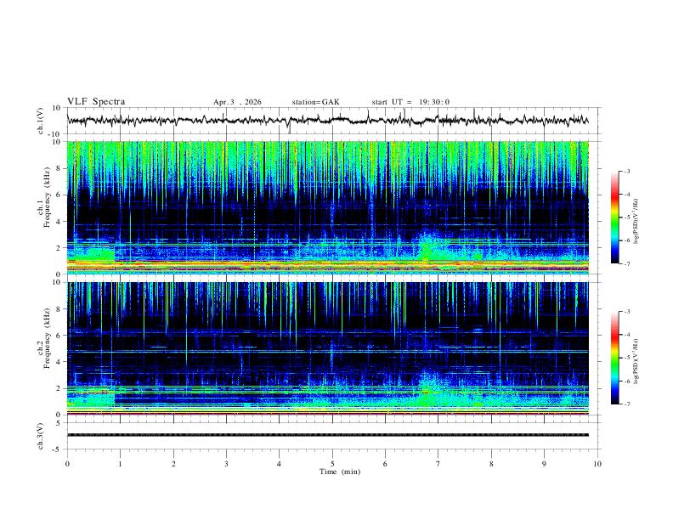The width and height of the screenshot is (673, 520).
Task: Click the ch.2 spectrogram color scale bar
Action: tap(614, 358)
